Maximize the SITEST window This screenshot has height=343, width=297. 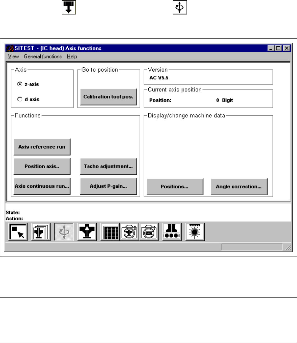[x=278, y=48]
